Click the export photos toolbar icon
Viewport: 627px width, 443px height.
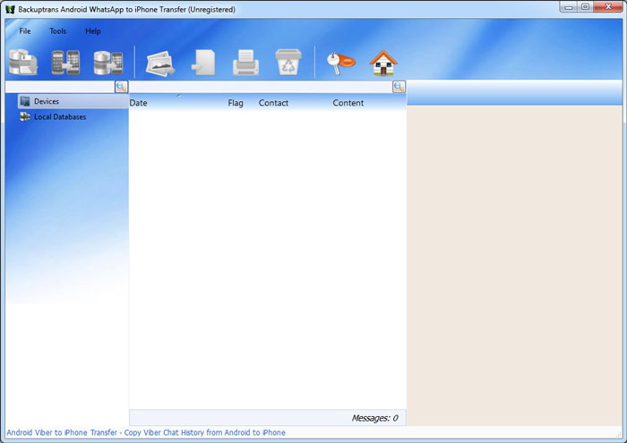[160, 63]
